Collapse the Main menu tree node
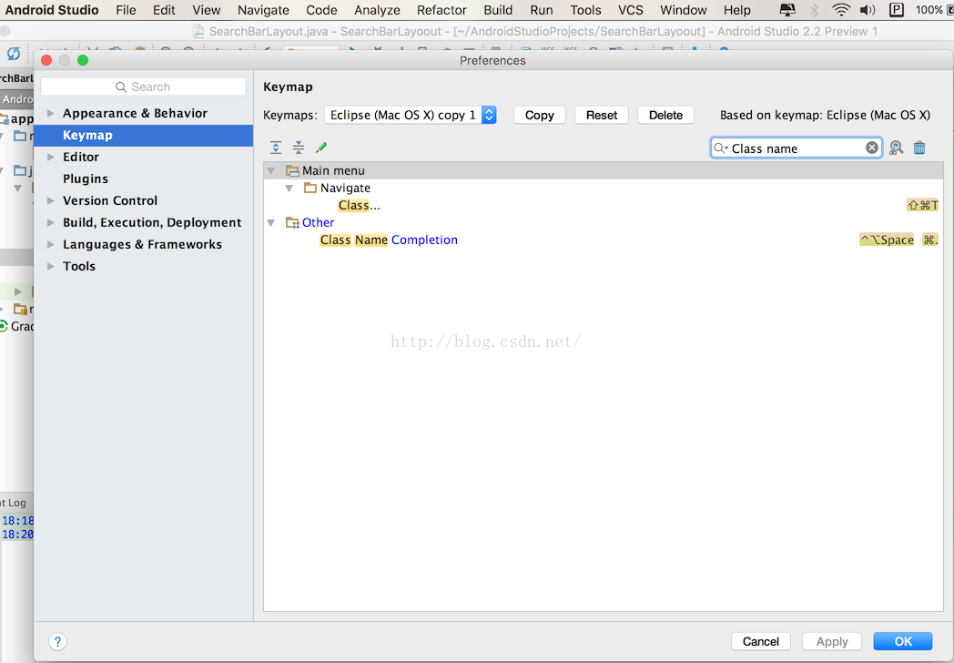 click(271, 171)
